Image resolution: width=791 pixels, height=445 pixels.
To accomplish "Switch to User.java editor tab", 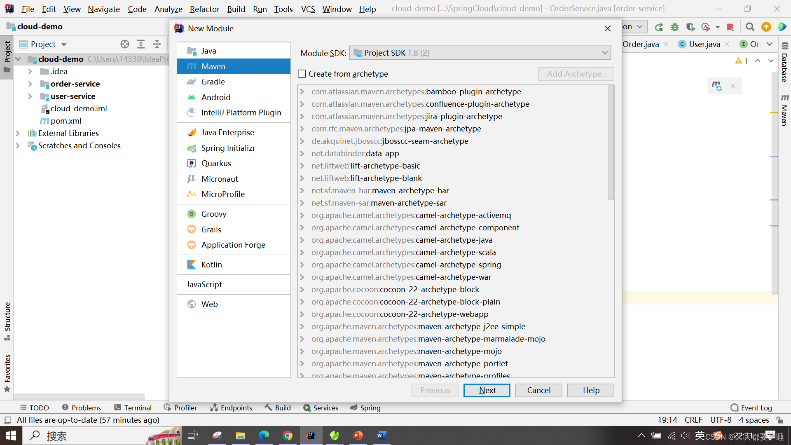I will click(704, 44).
